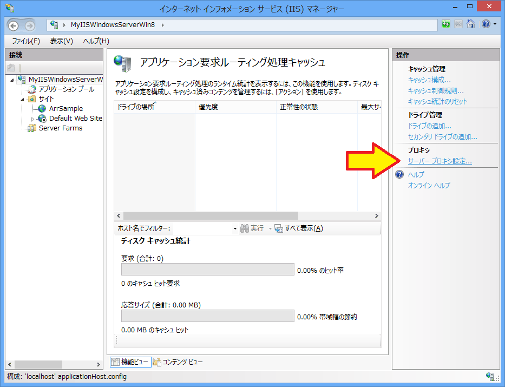Open the Home icon in address toolbar
505x387 pixels.
tap(471, 24)
